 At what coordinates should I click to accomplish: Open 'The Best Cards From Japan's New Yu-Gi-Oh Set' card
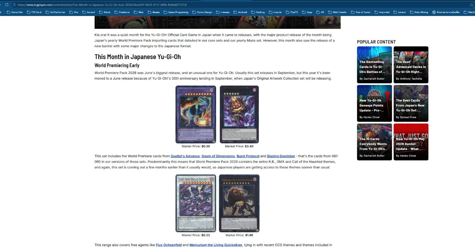pyautogui.click(x=411, y=103)
